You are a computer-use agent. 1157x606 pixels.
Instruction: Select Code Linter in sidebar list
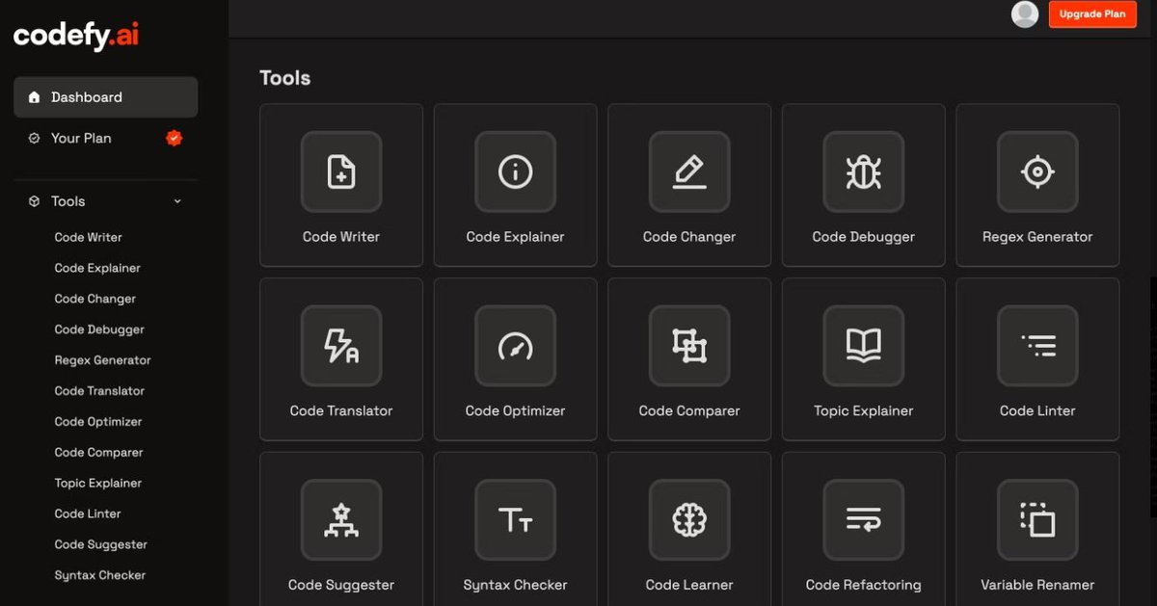click(x=88, y=514)
